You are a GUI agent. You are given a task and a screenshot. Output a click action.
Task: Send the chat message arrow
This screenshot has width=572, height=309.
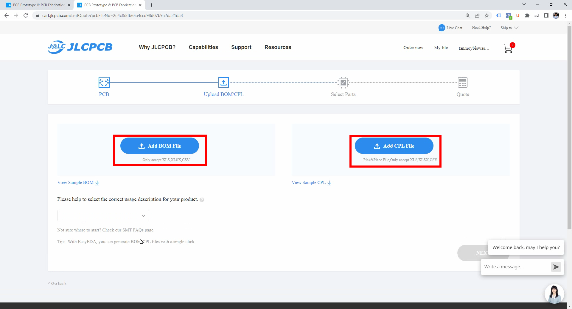tap(556, 267)
